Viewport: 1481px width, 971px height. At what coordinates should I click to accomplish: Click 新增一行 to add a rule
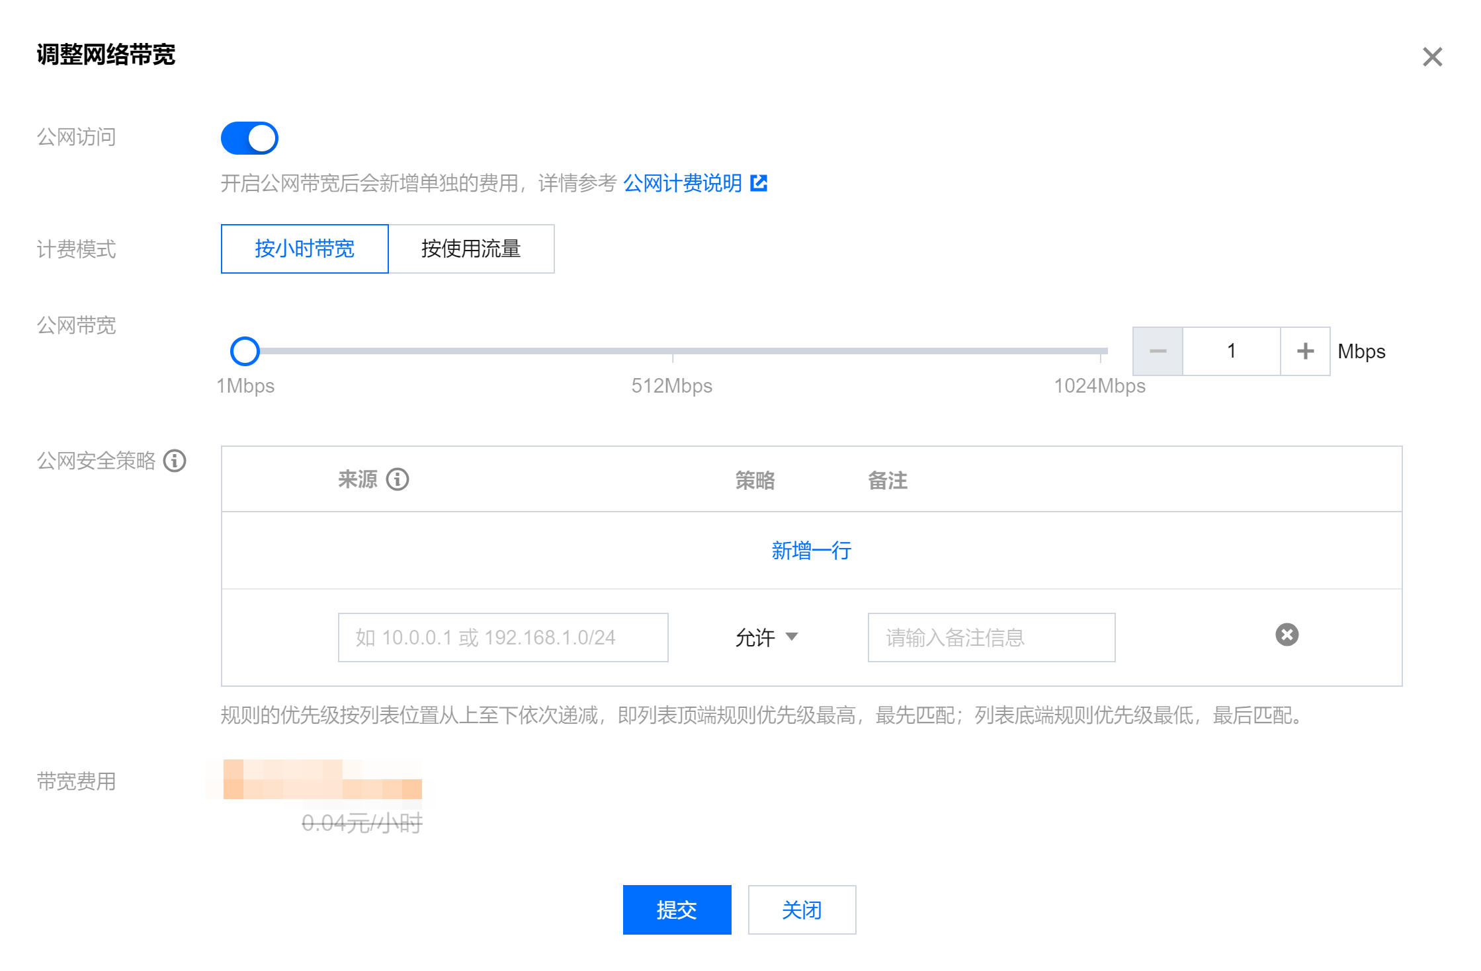[x=811, y=550]
